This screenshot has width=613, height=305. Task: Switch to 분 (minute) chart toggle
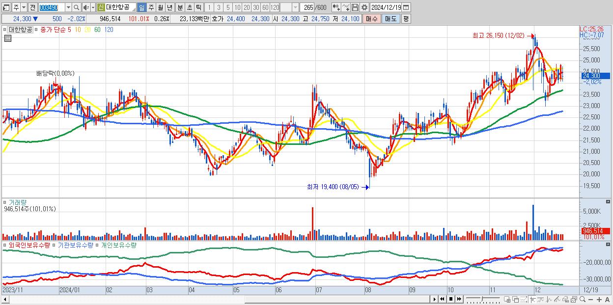click(x=179, y=7)
